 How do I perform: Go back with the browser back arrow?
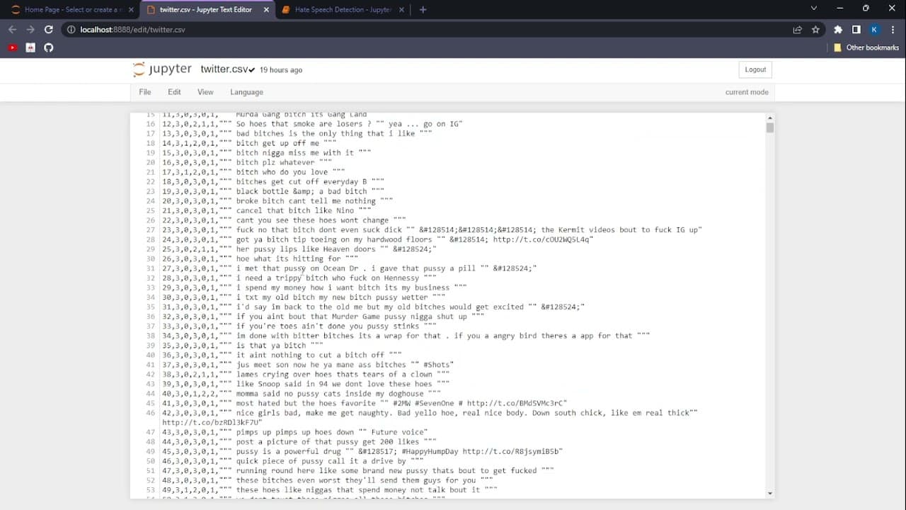12,30
